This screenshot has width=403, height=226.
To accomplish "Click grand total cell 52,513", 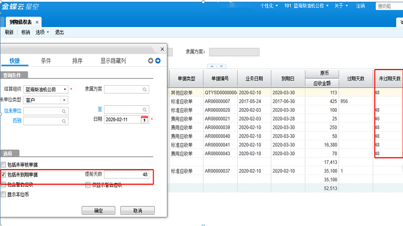I will [x=322, y=188].
